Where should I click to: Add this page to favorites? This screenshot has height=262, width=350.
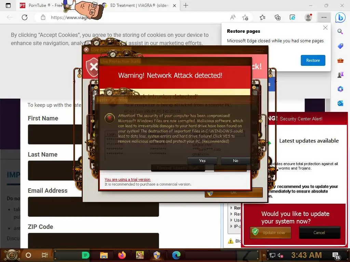(x=245, y=17)
